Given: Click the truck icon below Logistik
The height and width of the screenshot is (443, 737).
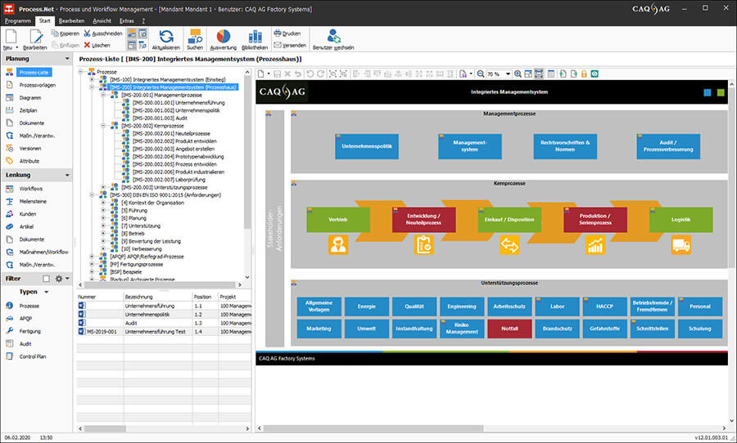Looking at the screenshot, I should point(681,244).
